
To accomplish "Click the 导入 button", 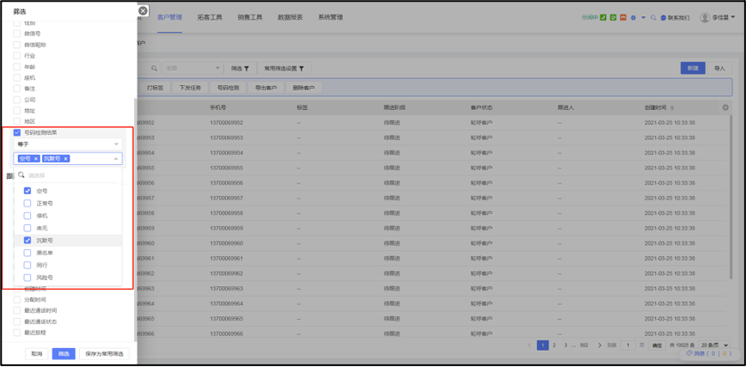I will point(719,68).
